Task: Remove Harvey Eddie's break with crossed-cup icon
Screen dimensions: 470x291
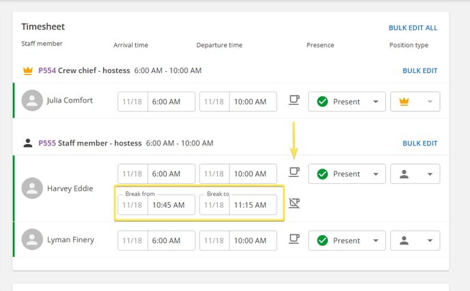Action: coord(294,203)
